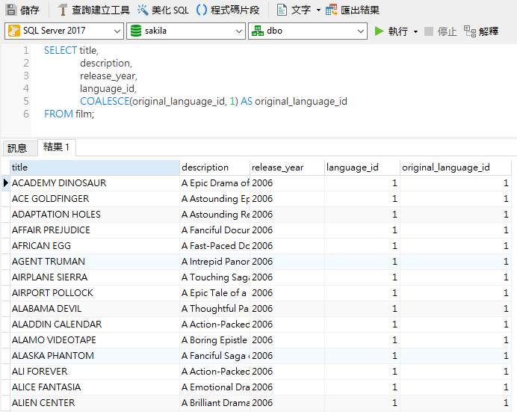The image size is (517, 412).
Task: Run the query with 執行 play icon
Action: (380, 31)
